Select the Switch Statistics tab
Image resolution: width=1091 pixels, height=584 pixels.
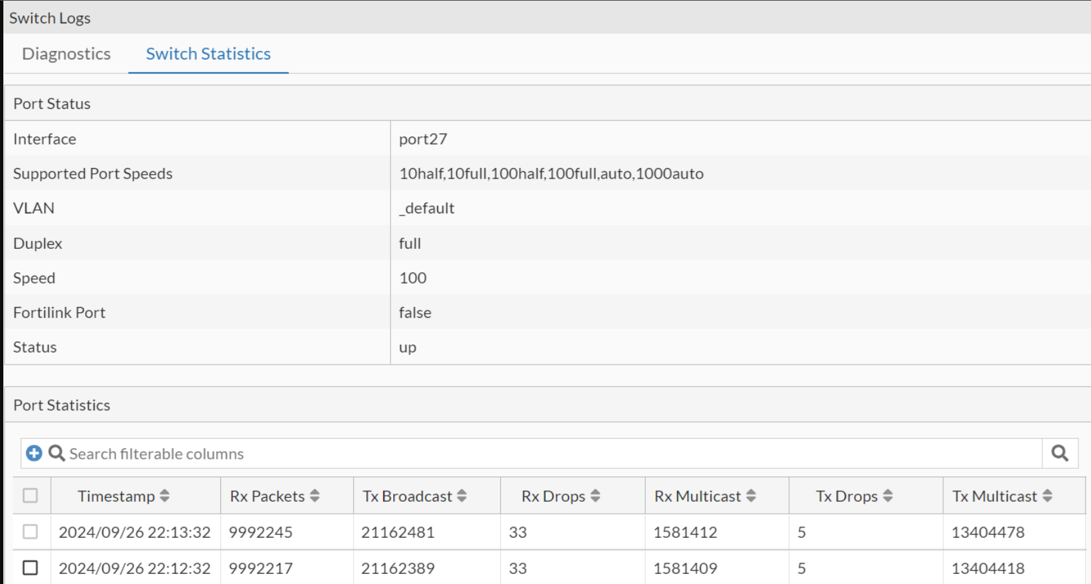click(x=208, y=54)
